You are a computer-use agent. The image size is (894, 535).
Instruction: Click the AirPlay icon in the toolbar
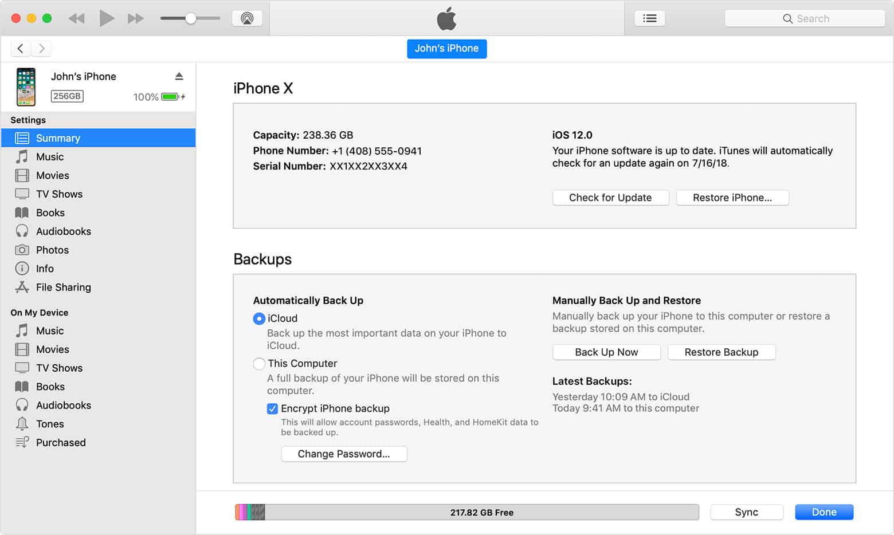(x=246, y=18)
